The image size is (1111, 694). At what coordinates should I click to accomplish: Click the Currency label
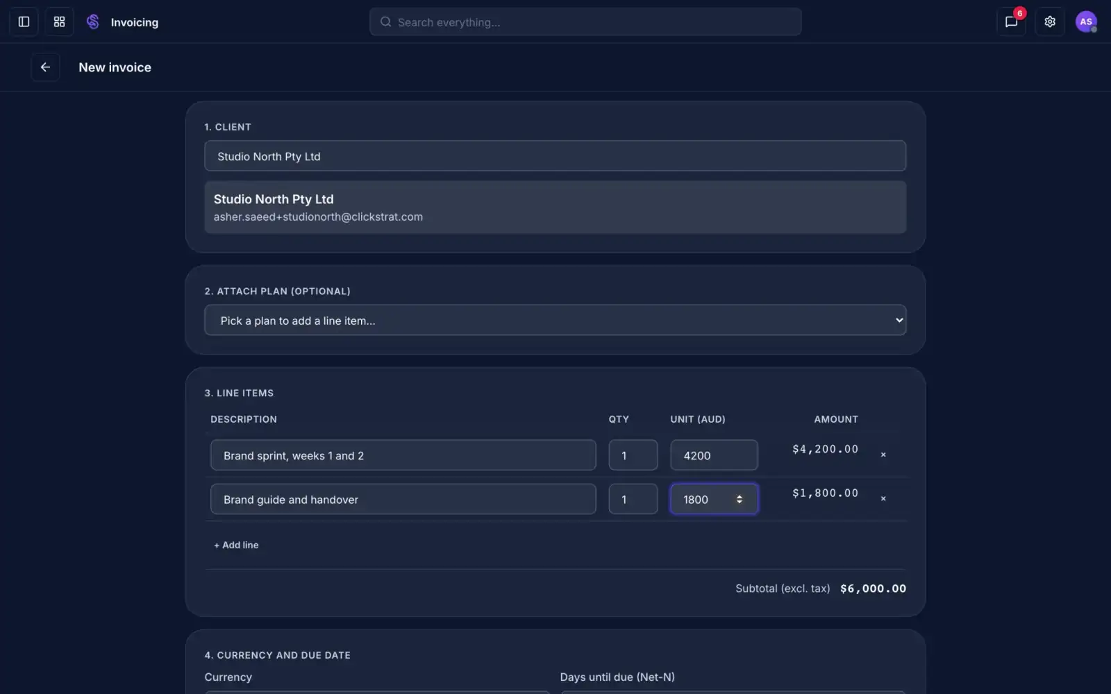coord(228,677)
